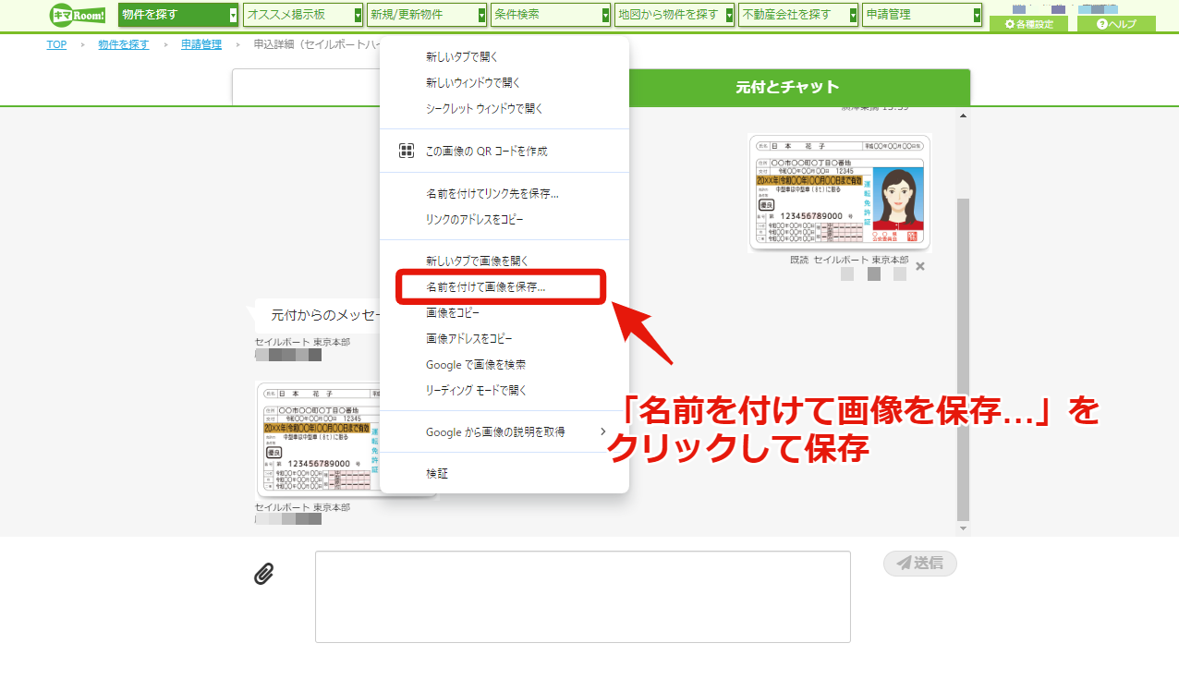Select 新しいタブで画像を開く
The height and width of the screenshot is (692, 1179).
click(504, 261)
